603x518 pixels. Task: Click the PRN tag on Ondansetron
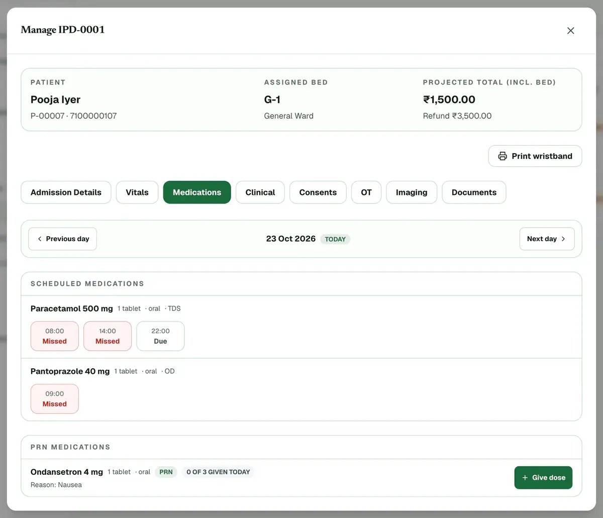(x=166, y=472)
